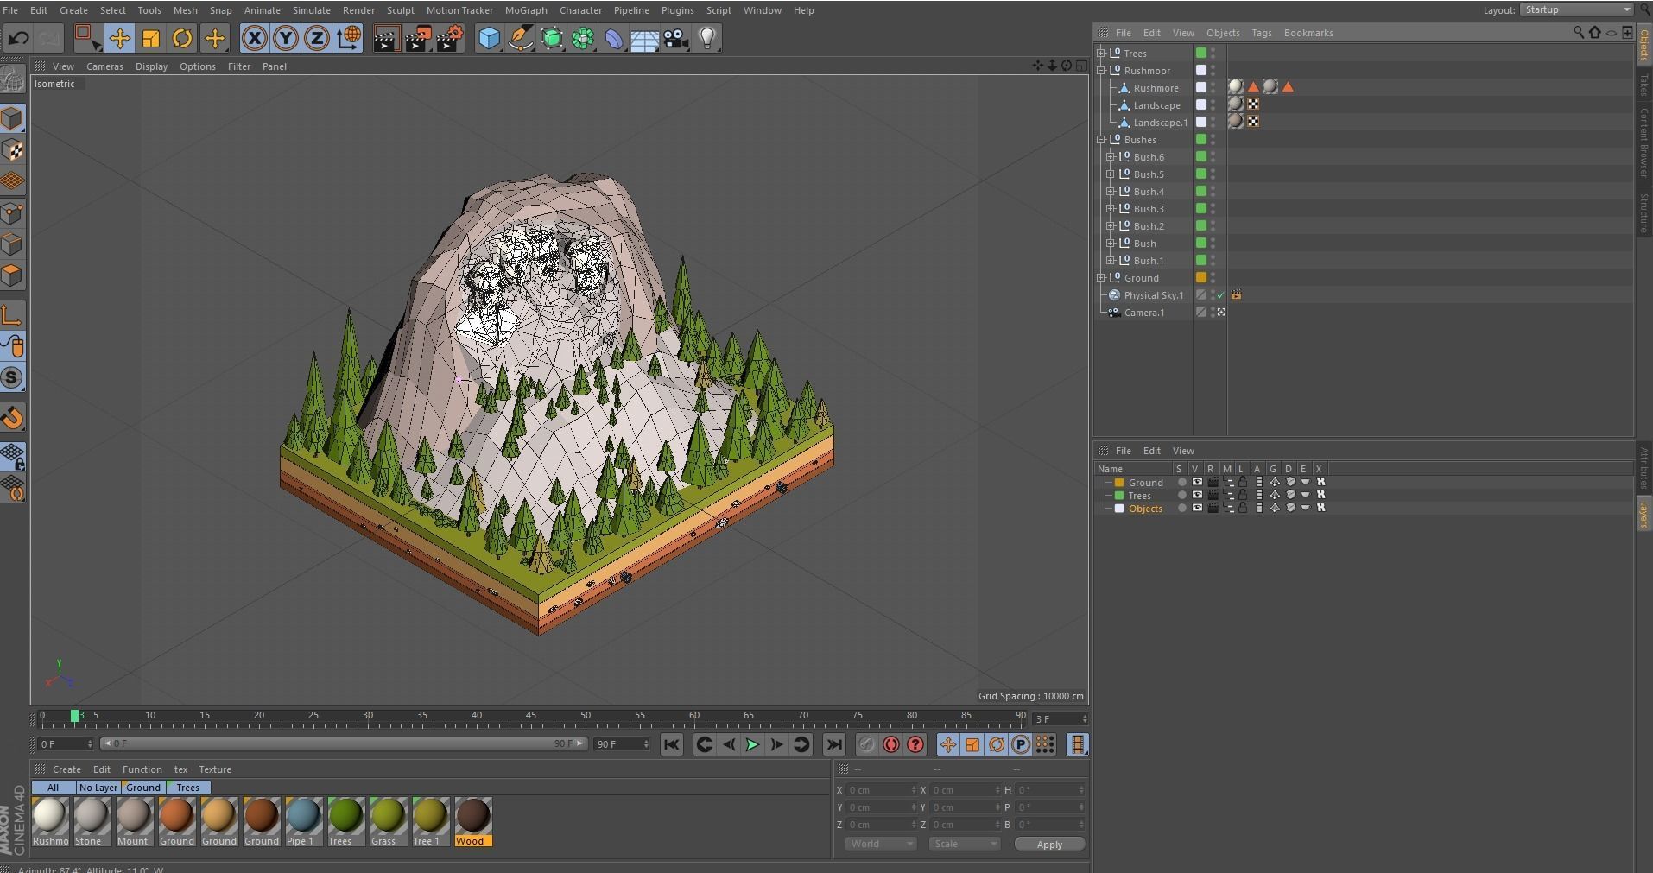
Task: Open the MoGraph menu
Action: tap(525, 10)
